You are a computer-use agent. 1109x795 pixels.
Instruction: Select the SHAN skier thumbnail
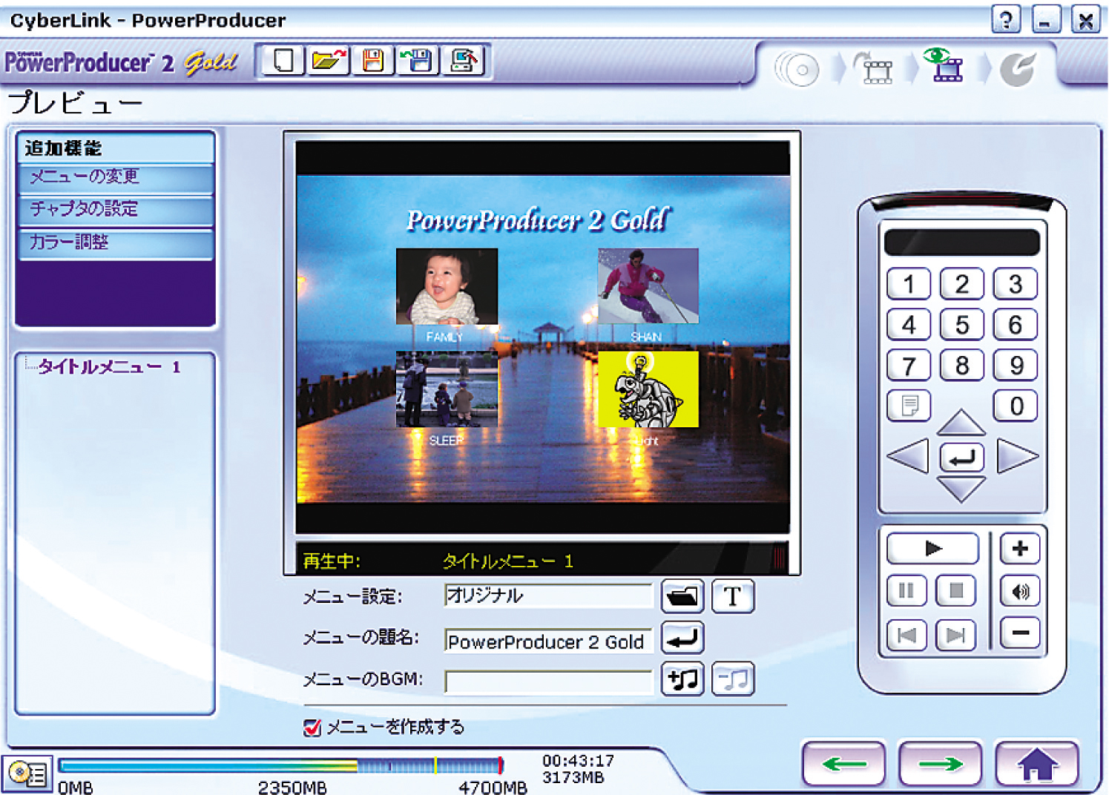coord(648,286)
